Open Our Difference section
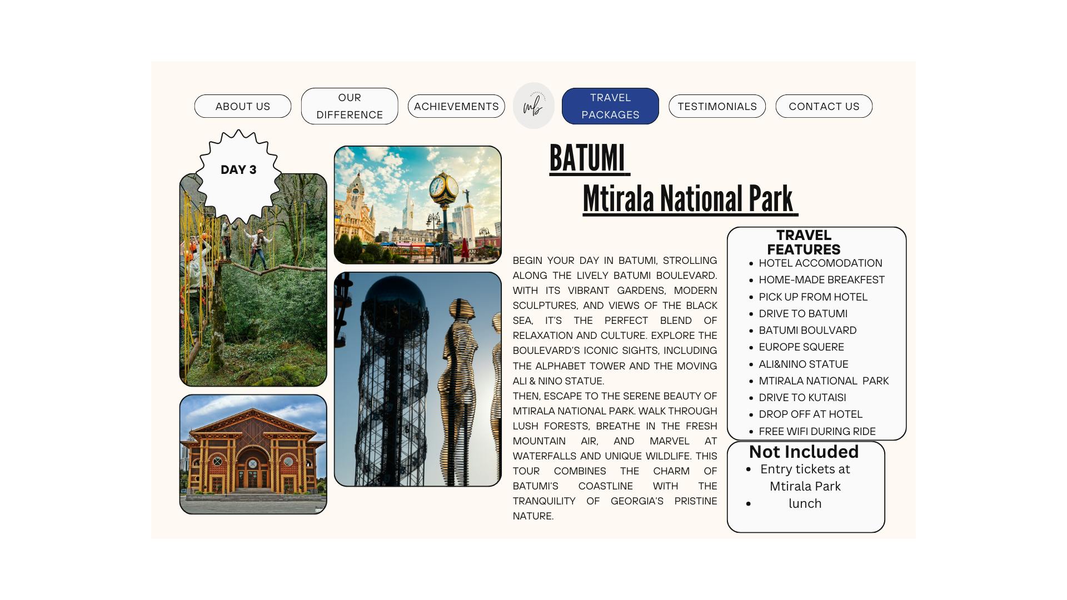1067x600 pixels. tap(349, 106)
